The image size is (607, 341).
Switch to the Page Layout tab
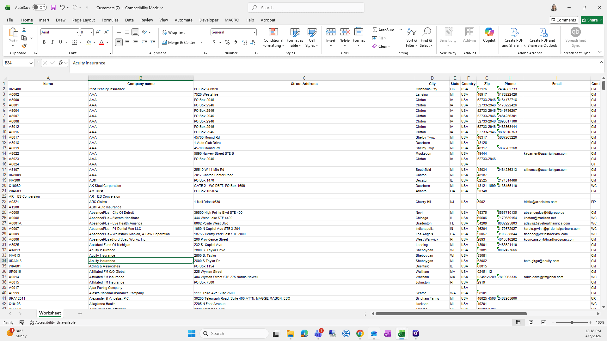[x=83, y=20]
